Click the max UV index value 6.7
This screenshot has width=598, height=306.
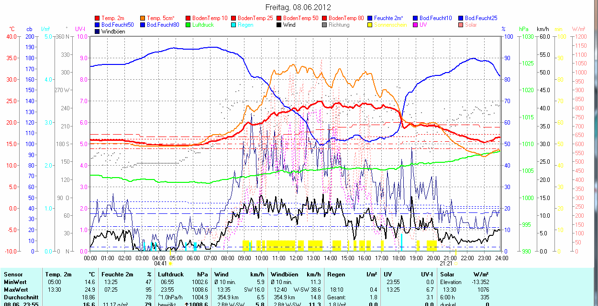pos(430,289)
